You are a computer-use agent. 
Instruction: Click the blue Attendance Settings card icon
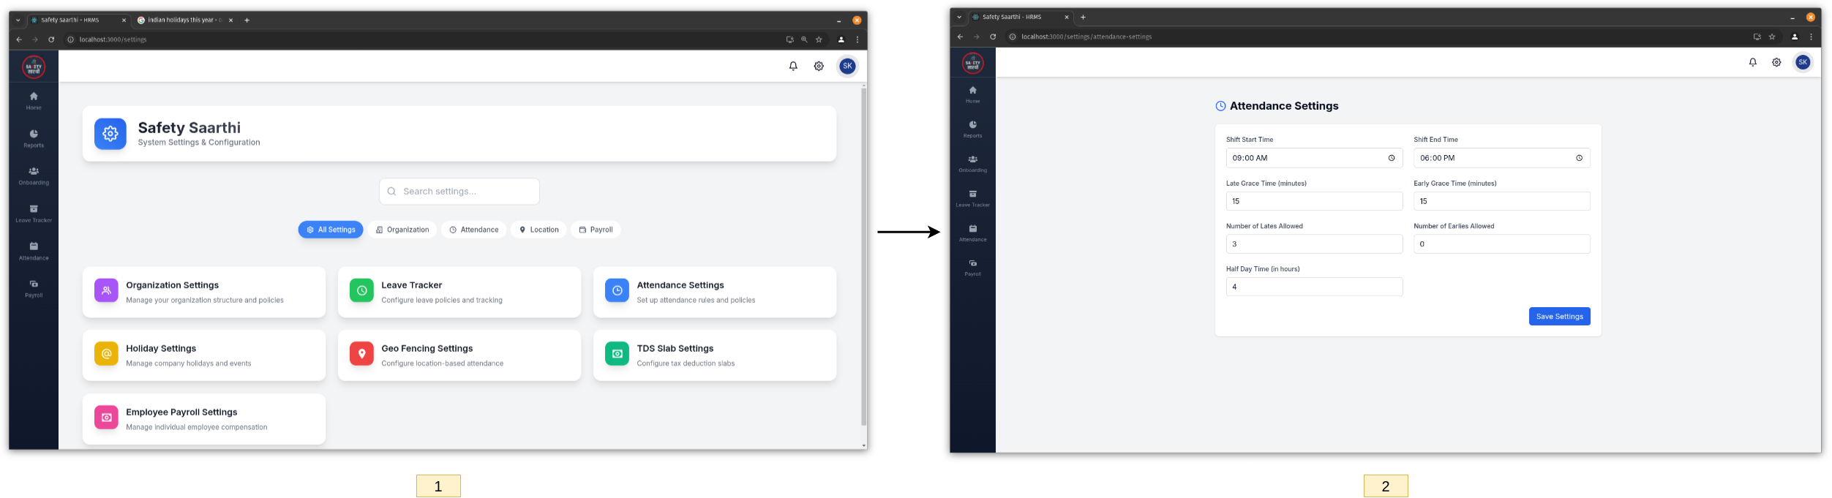click(617, 290)
